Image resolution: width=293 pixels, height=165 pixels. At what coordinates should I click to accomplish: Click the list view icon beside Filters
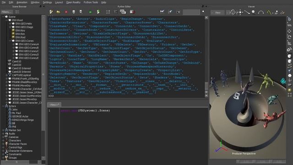pyautogui.click(x=17, y=12)
